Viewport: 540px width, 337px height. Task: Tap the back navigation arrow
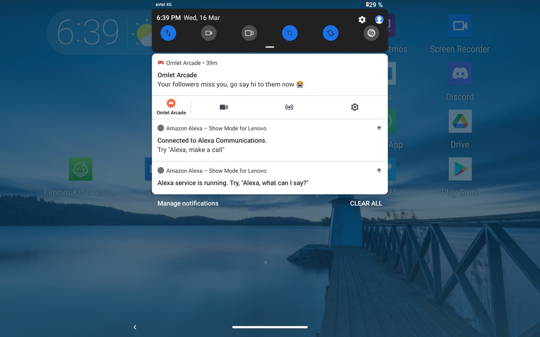(x=135, y=327)
